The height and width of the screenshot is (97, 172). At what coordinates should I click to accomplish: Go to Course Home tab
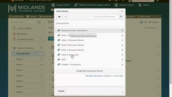click(x=17, y=16)
